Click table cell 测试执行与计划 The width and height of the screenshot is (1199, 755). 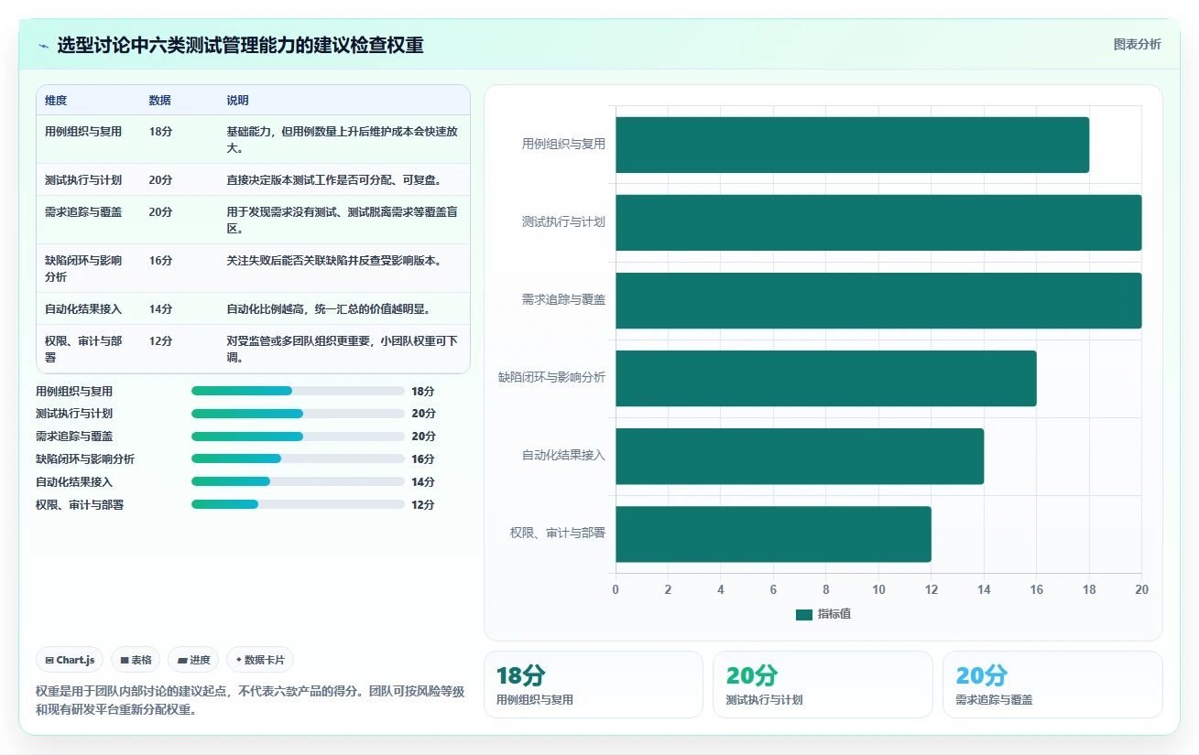tap(83, 180)
